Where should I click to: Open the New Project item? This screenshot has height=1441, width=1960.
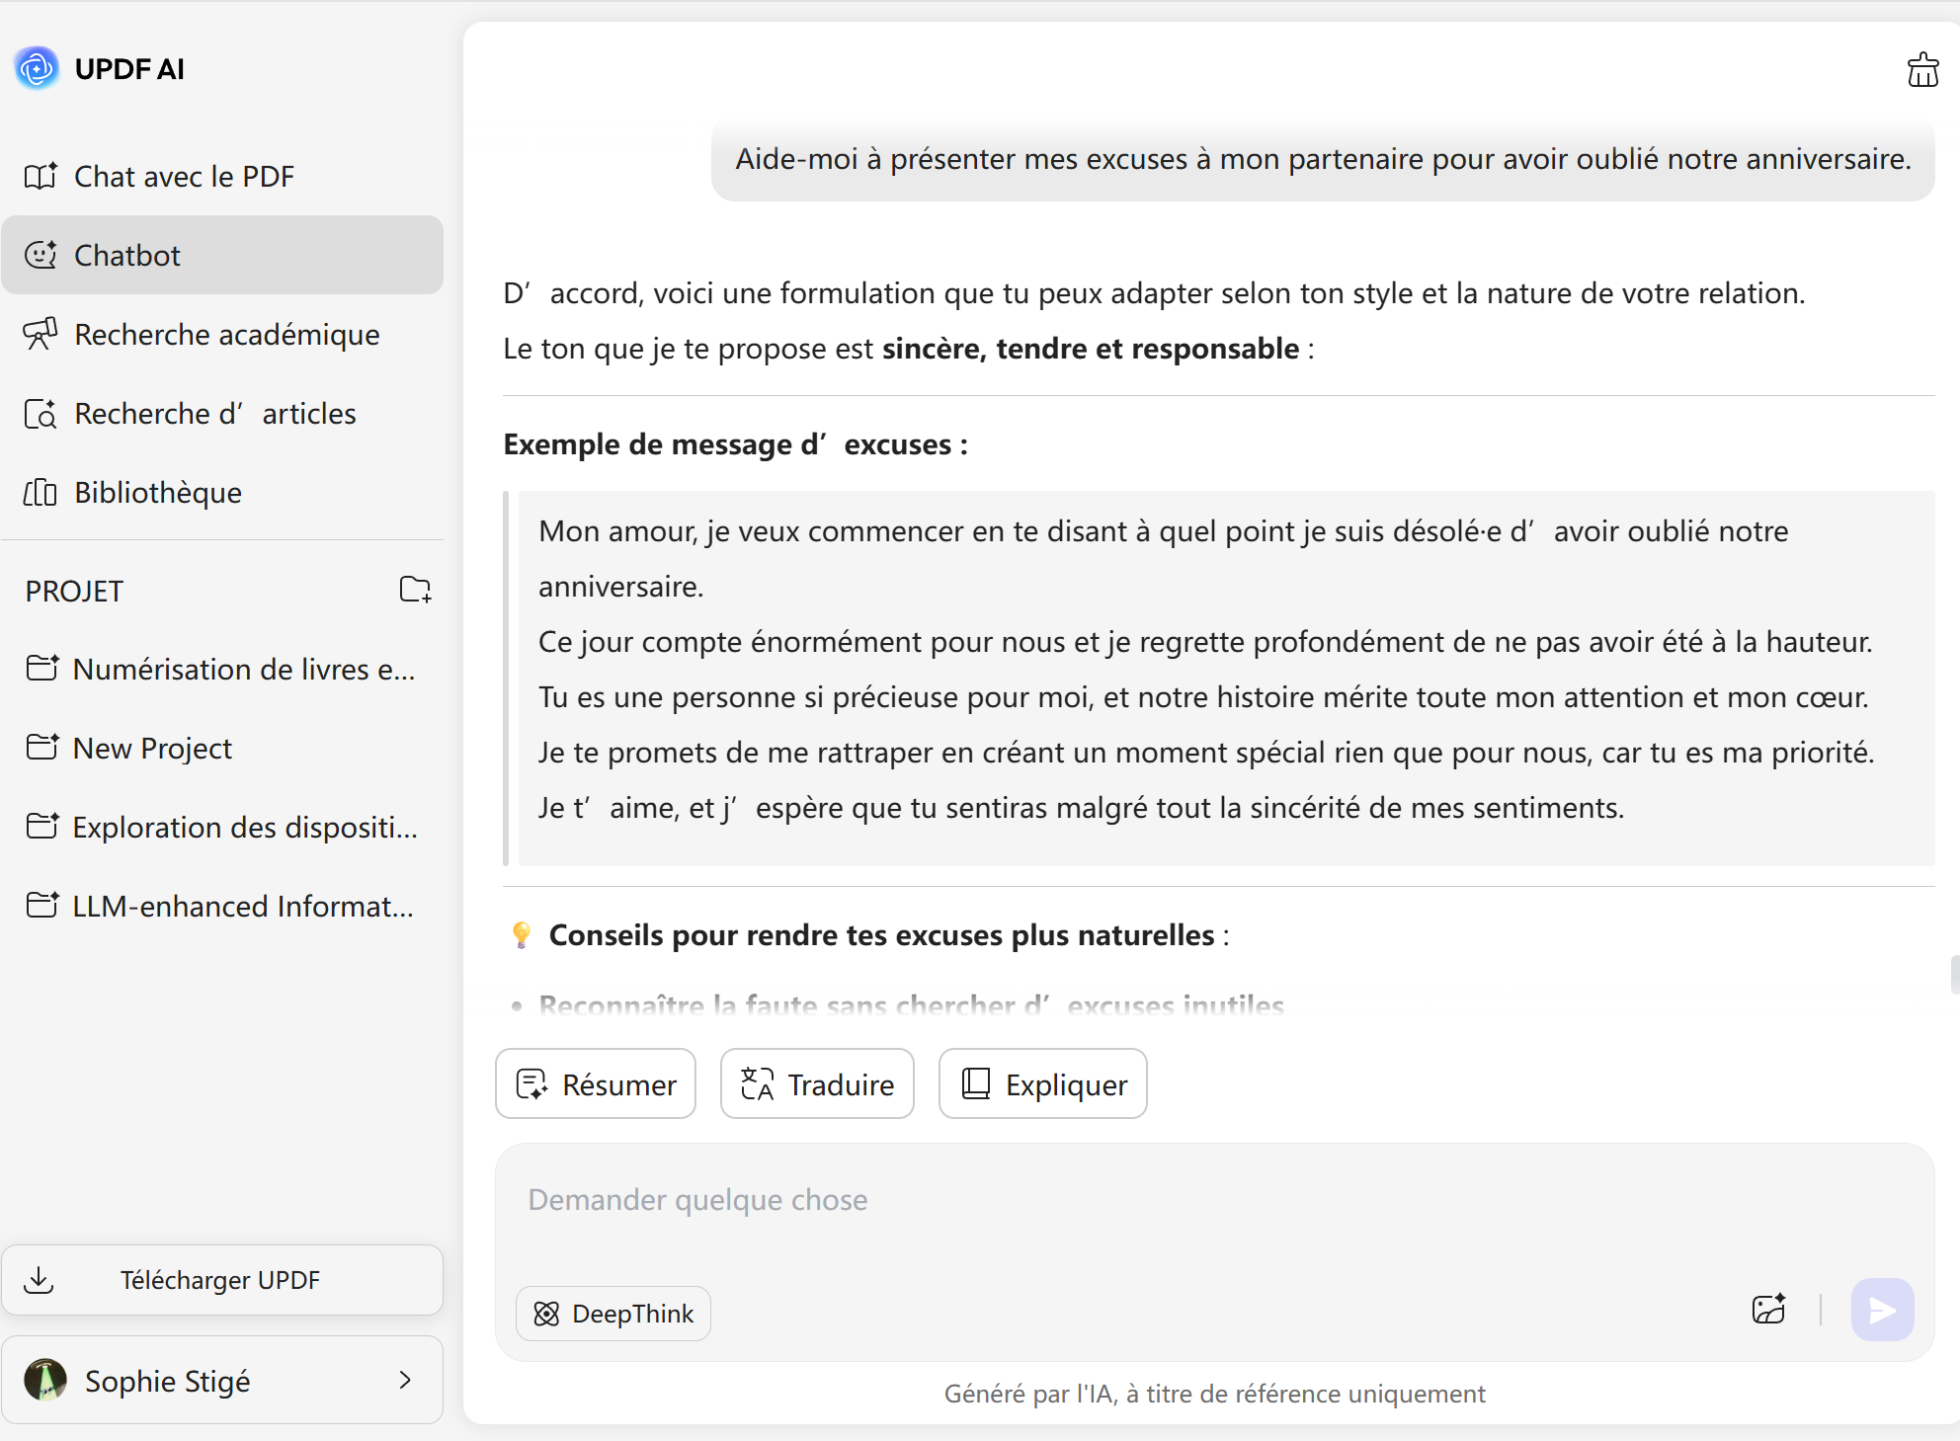[152, 749]
